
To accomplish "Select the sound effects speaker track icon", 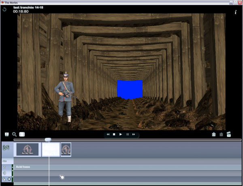I will [x=4, y=173].
